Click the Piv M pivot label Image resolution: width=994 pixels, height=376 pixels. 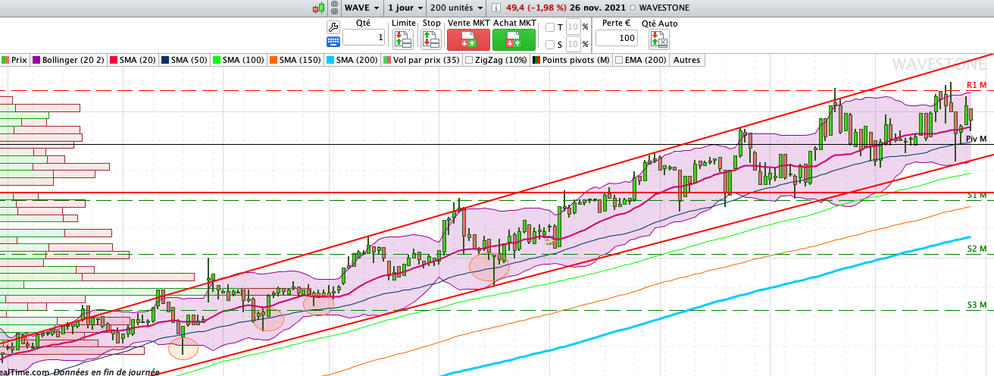coord(976,139)
